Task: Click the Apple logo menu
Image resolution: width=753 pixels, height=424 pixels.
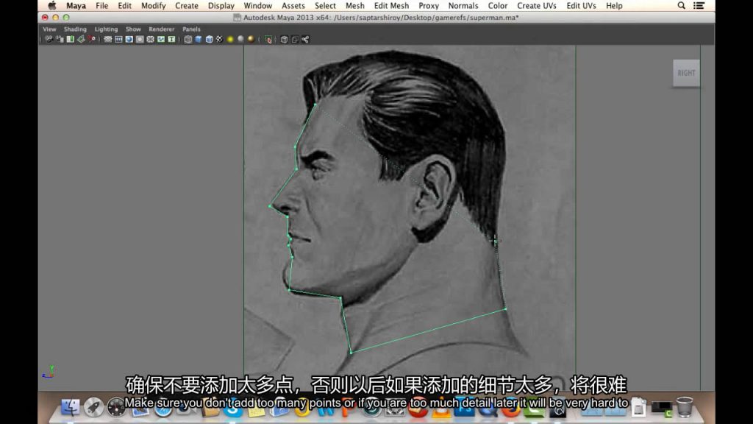Action: coord(52,6)
